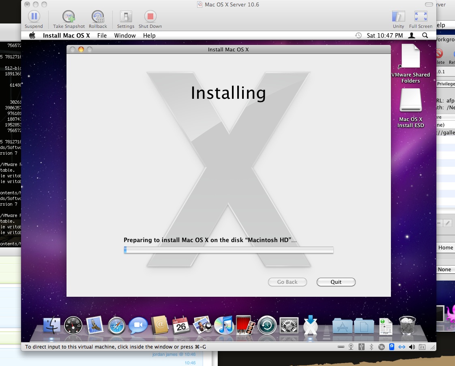Image resolution: width=455 pixels, height=366 pixels.
Task: Open the PDF document stack in Dock
Action: (386, 327)
